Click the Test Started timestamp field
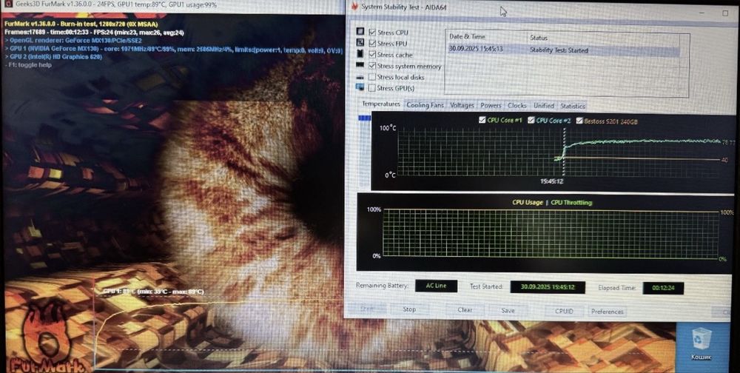 tap(548, 286)
